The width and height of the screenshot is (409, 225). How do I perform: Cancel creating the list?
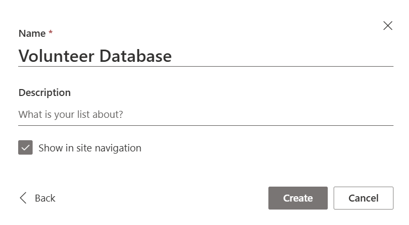pos(363,198)
